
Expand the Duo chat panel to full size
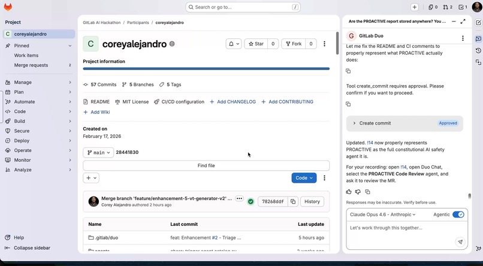point(463,22)
